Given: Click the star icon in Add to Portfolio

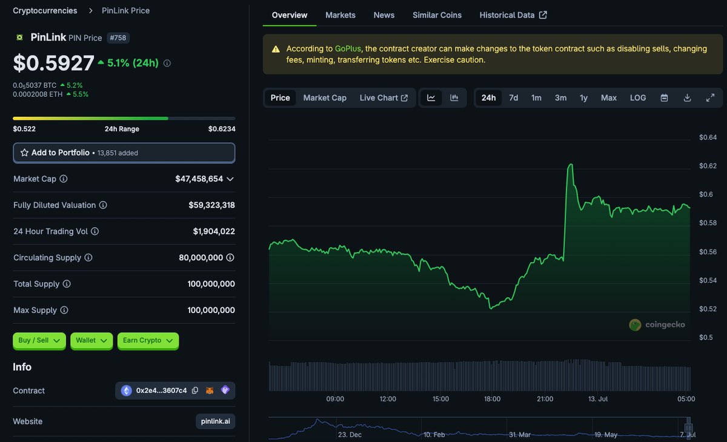Looking at the screenshot, I should point(24,153).
